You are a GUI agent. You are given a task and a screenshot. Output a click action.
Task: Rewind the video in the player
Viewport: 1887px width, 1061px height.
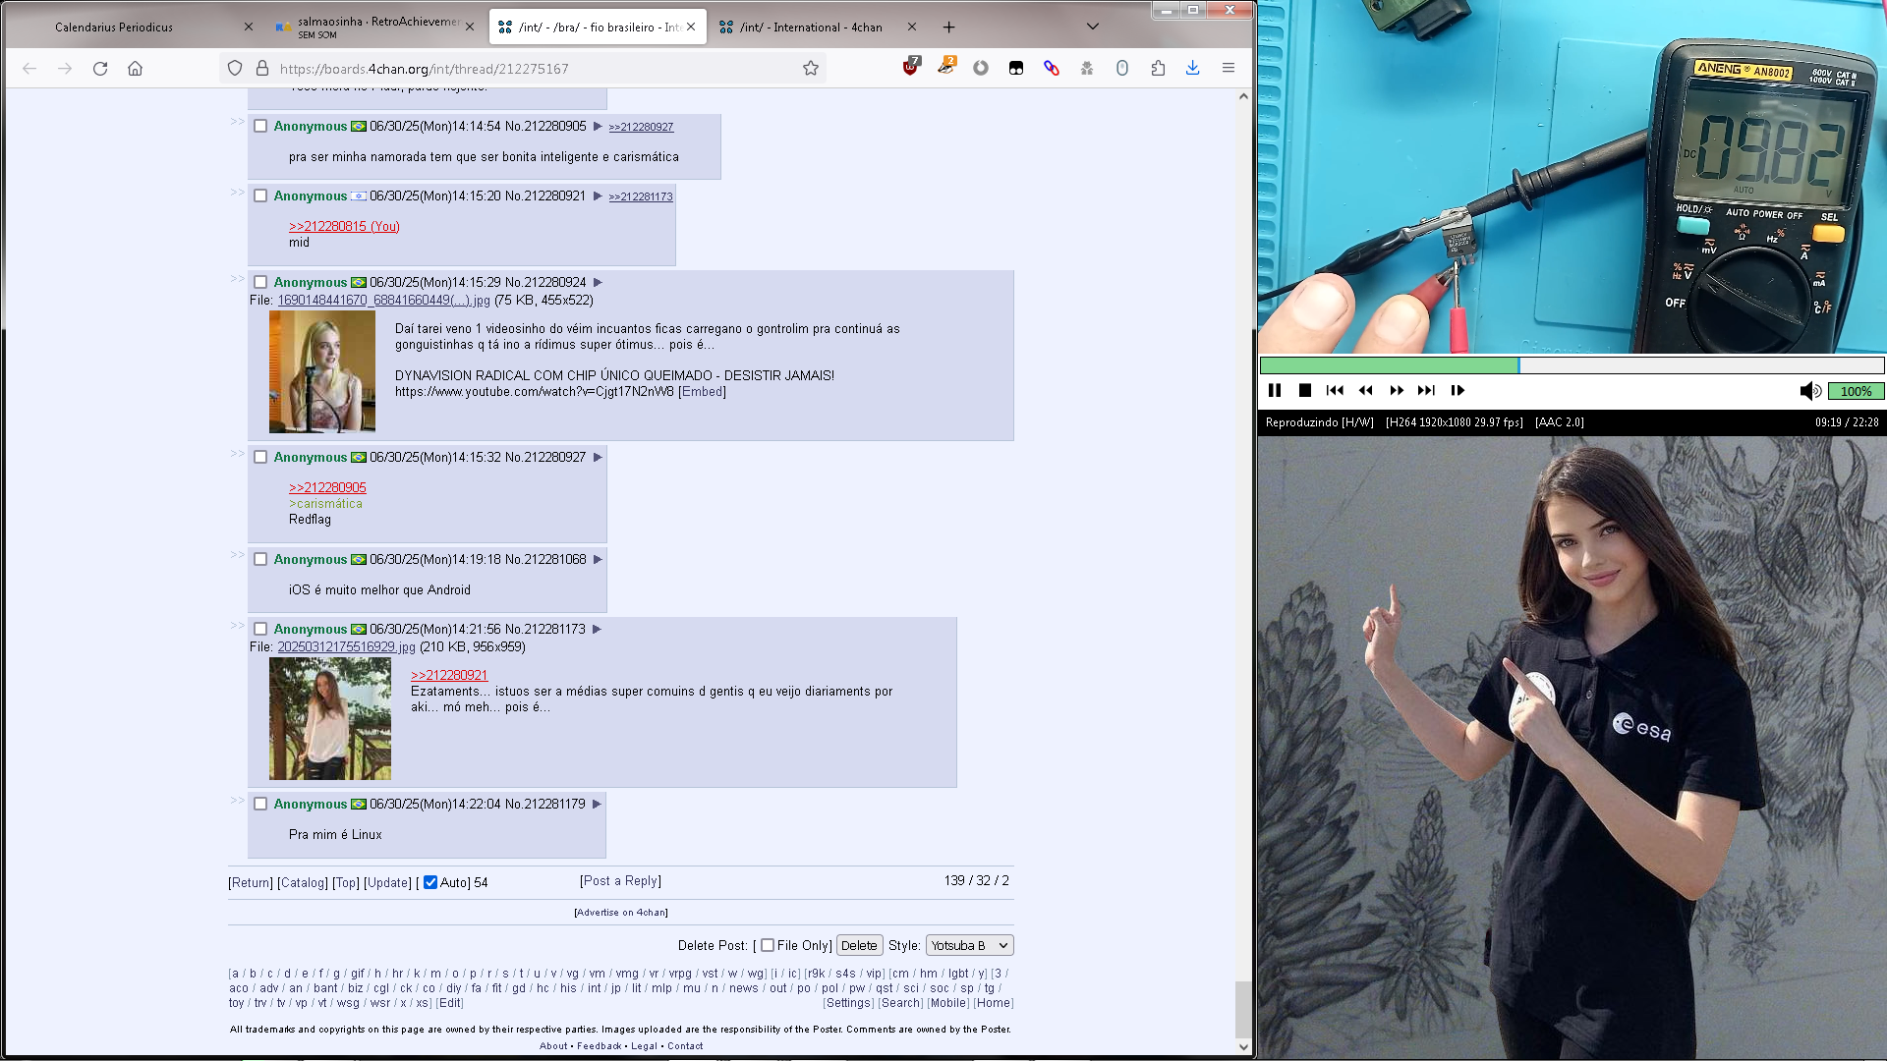(x=1366, y=390)
